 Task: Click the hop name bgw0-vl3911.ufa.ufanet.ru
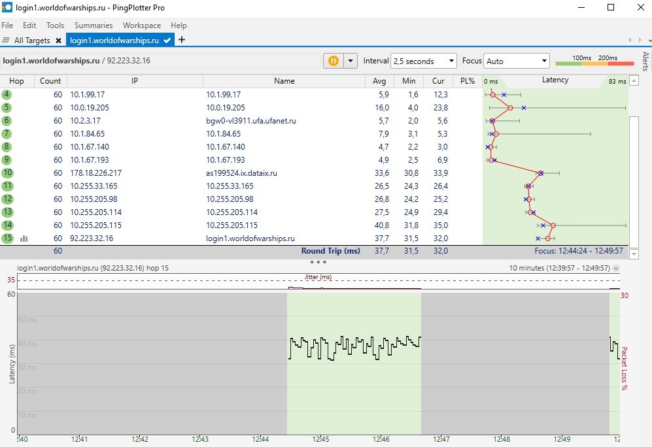[x=251, y=121]
